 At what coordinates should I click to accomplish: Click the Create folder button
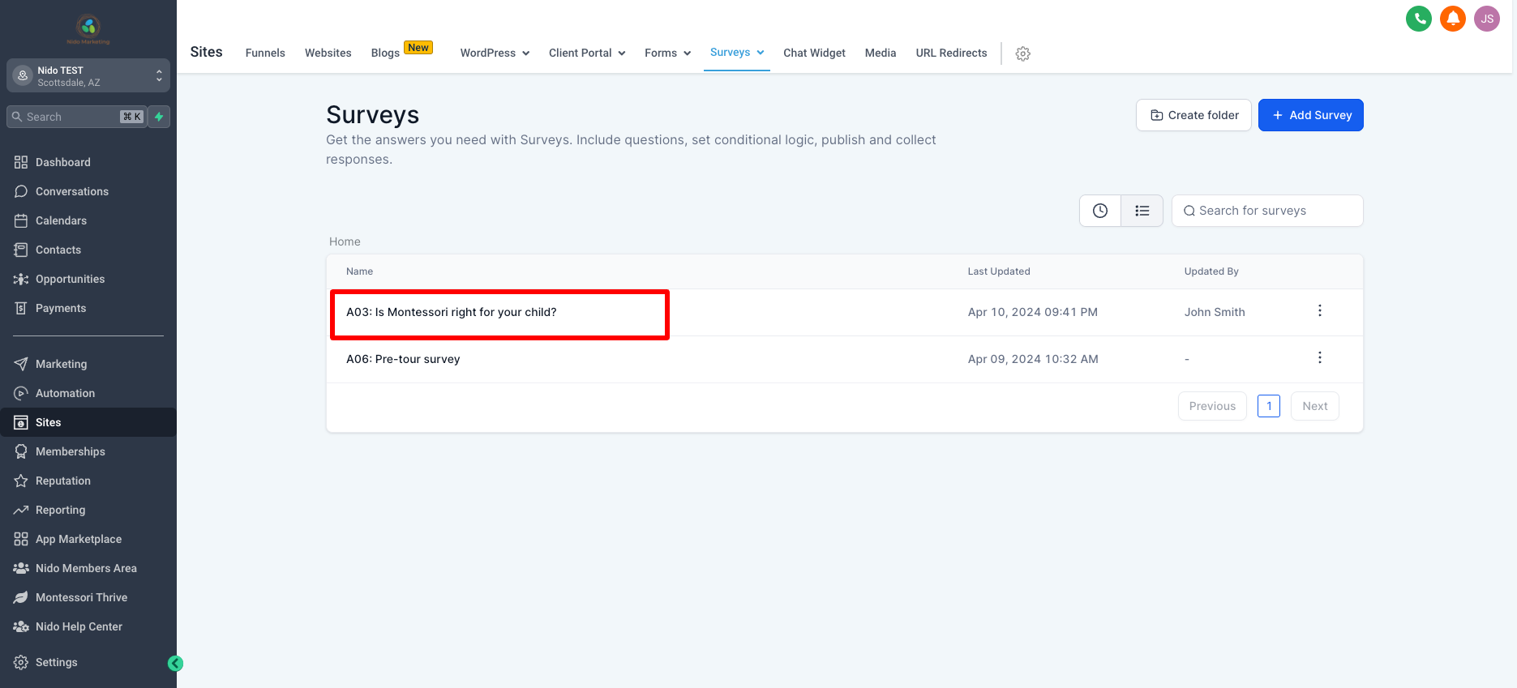click(1193, 115)
